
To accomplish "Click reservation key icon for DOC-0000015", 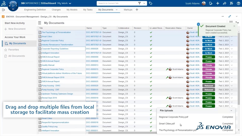I will [167, 69].
